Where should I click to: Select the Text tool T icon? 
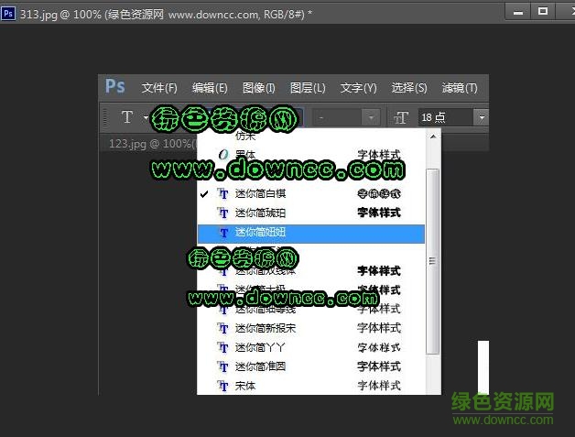[x=126, y=117]
